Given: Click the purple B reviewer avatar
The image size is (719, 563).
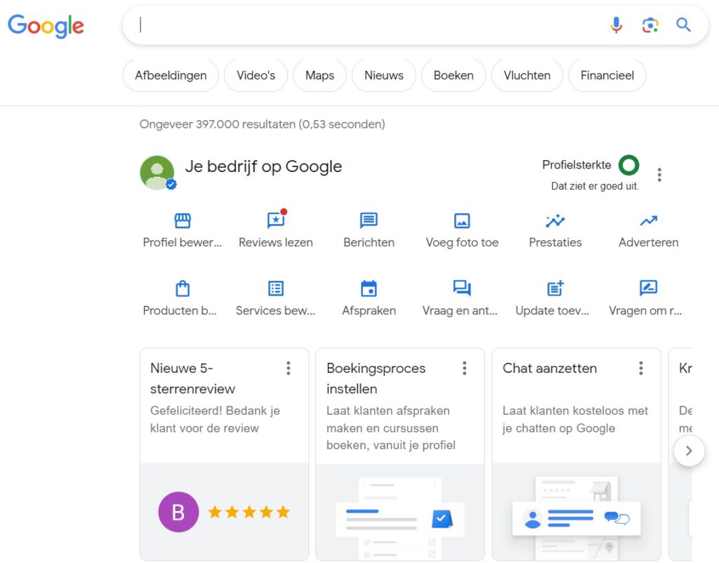Looking at the screenshot, I should coord(178,512).
